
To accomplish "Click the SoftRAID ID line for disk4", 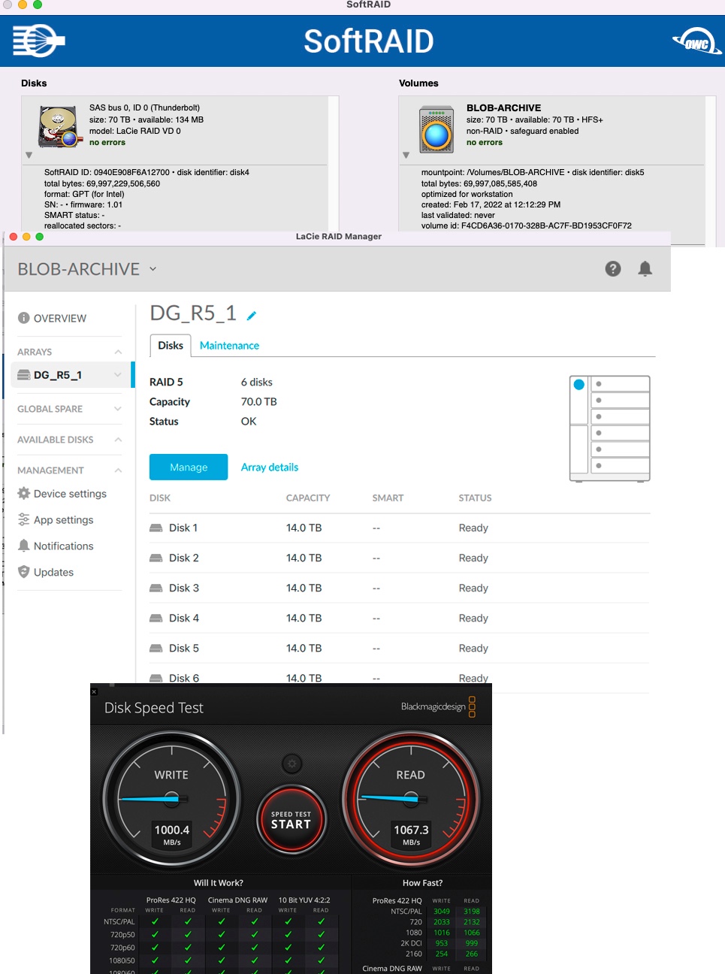I will coord(147,172).
